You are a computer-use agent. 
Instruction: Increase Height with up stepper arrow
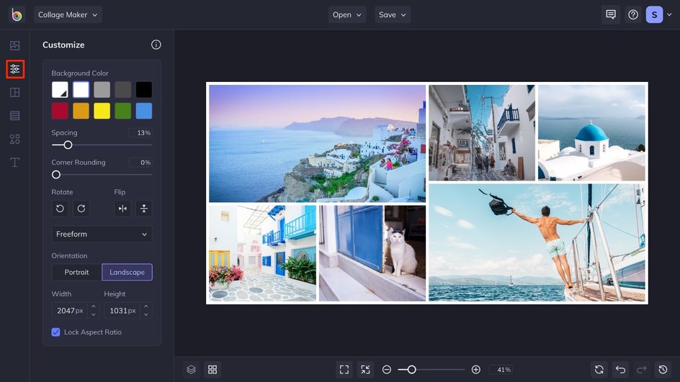pyautogui.click(x=146, y=306)
